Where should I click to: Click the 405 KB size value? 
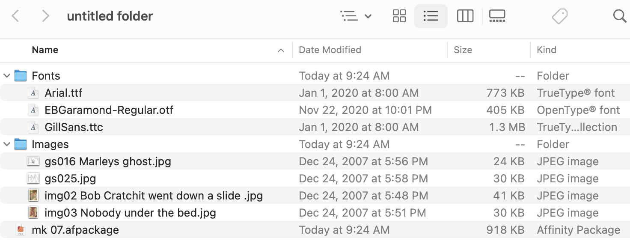coord(505,110)
